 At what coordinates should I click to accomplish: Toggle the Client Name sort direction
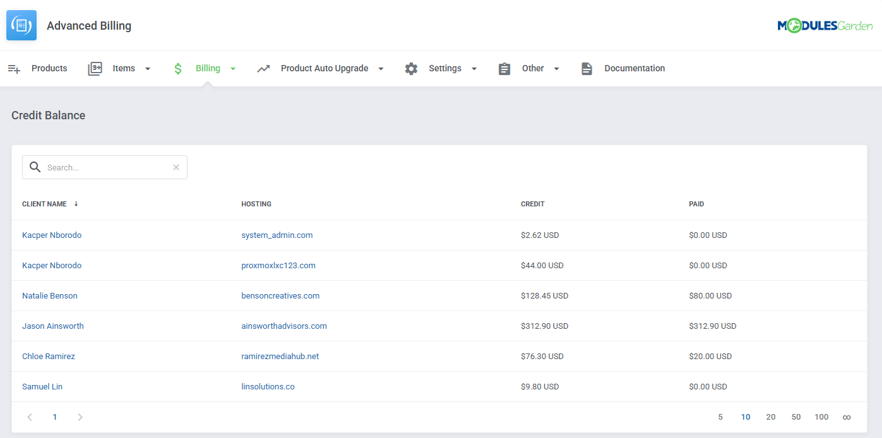(x=76, y=204)
